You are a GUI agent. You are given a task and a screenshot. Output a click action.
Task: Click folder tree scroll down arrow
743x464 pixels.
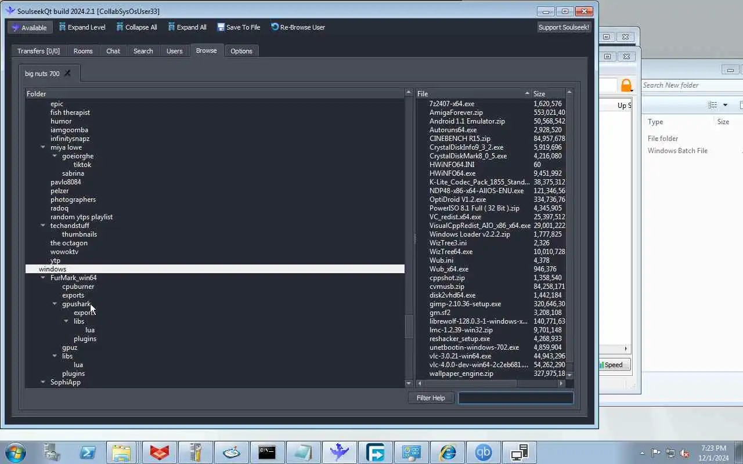(x=409, y=383)
